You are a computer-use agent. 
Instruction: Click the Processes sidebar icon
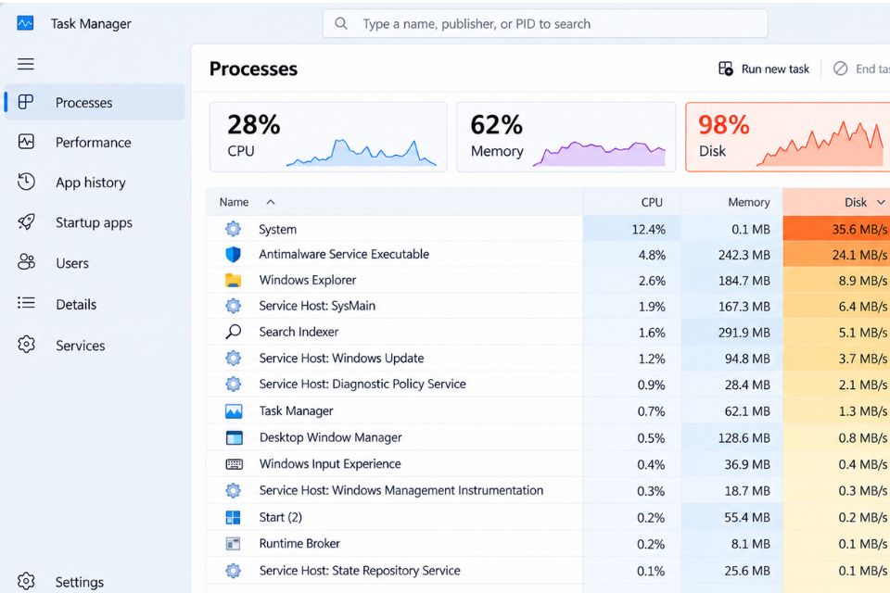[26, 102]
